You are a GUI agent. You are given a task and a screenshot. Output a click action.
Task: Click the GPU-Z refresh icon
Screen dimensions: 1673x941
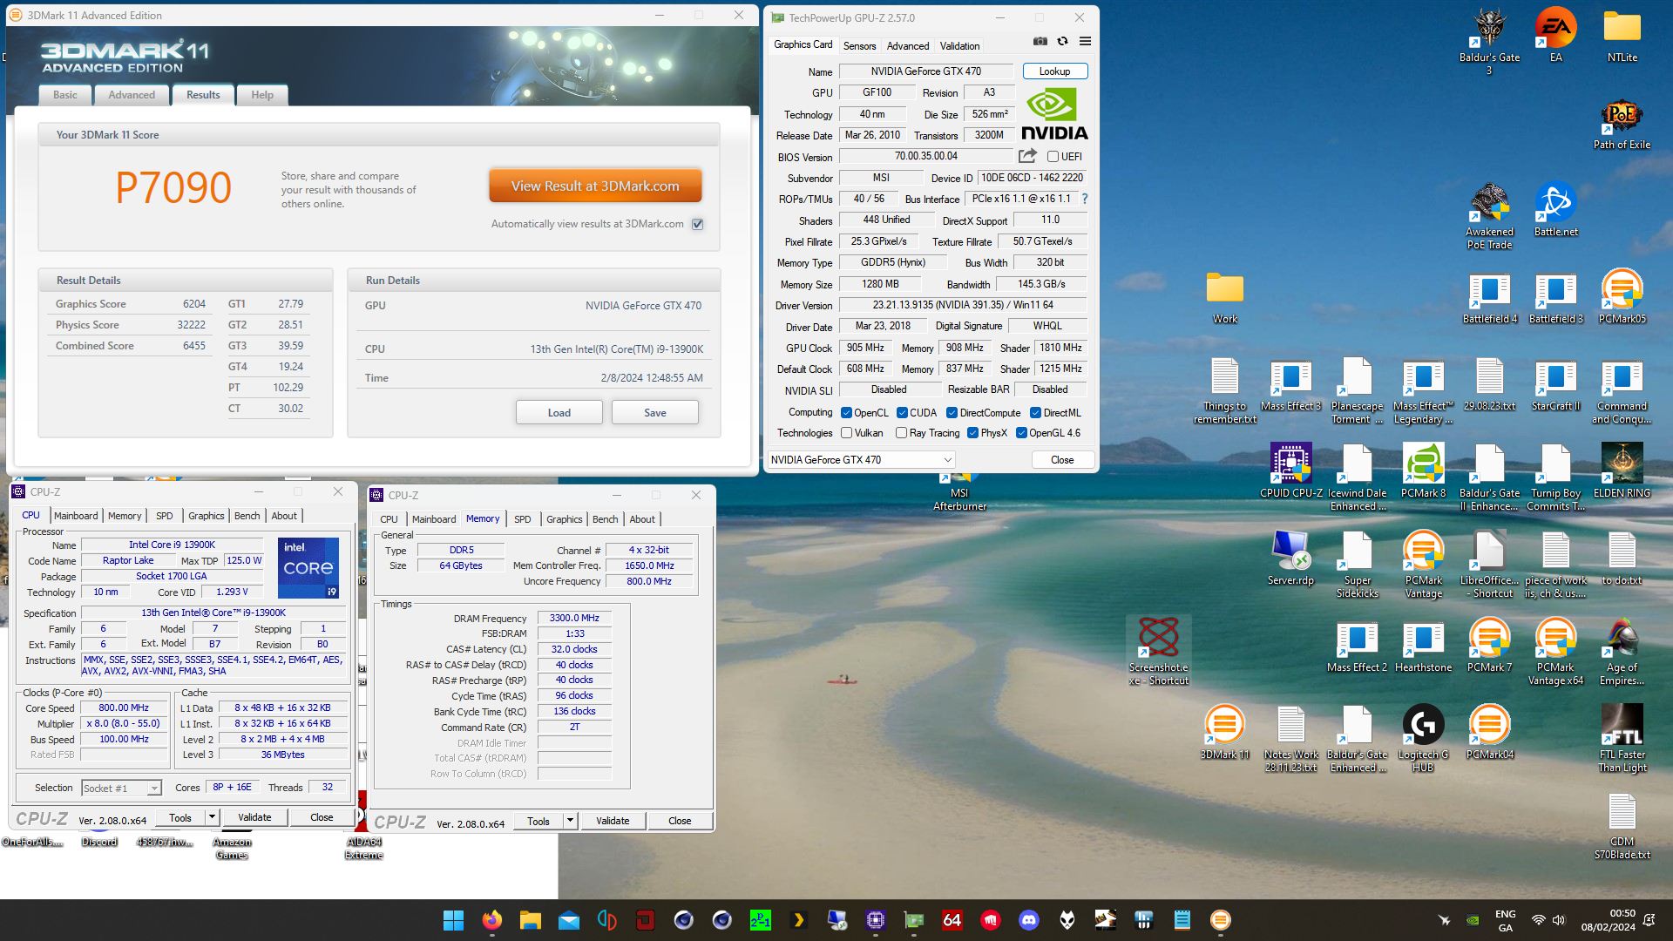(1063, 41)
